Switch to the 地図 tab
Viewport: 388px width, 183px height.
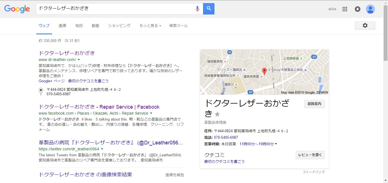(79, 26)
